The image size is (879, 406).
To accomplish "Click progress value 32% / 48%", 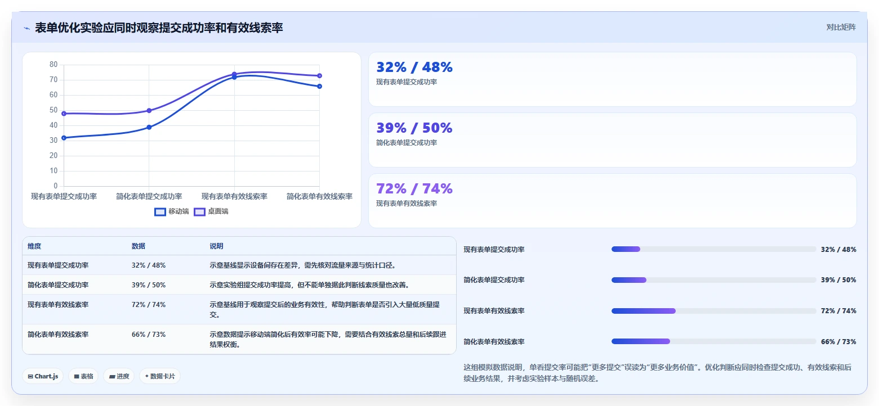I will click(x=838, y=250).
